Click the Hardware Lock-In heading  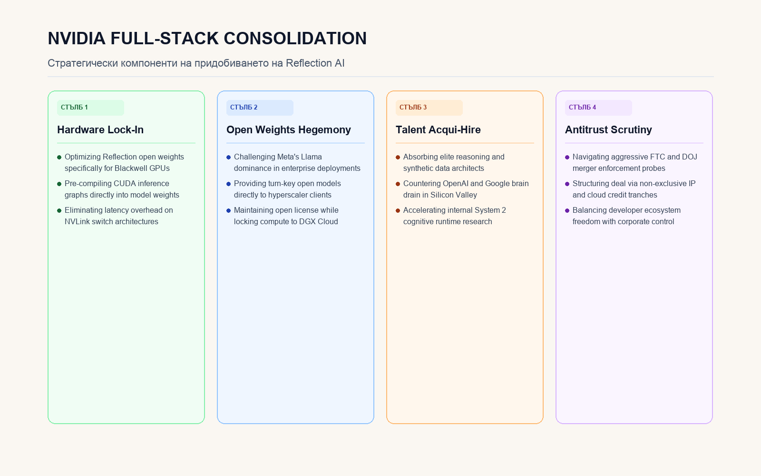coord(100,129)
